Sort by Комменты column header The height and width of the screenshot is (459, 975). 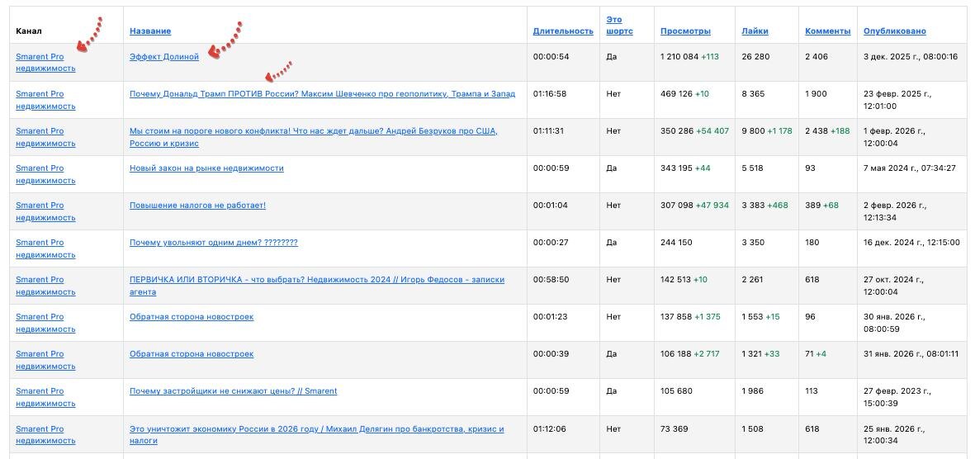tap(827, 31)
